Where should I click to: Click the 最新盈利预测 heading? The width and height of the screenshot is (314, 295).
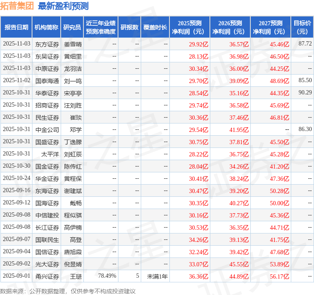(x=63, y=6)
